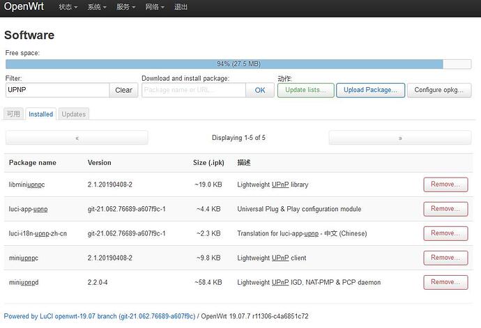Click the ~19.0 KB size cell
This screenshot has height=328, width=481.
click(x=208, y=185)
